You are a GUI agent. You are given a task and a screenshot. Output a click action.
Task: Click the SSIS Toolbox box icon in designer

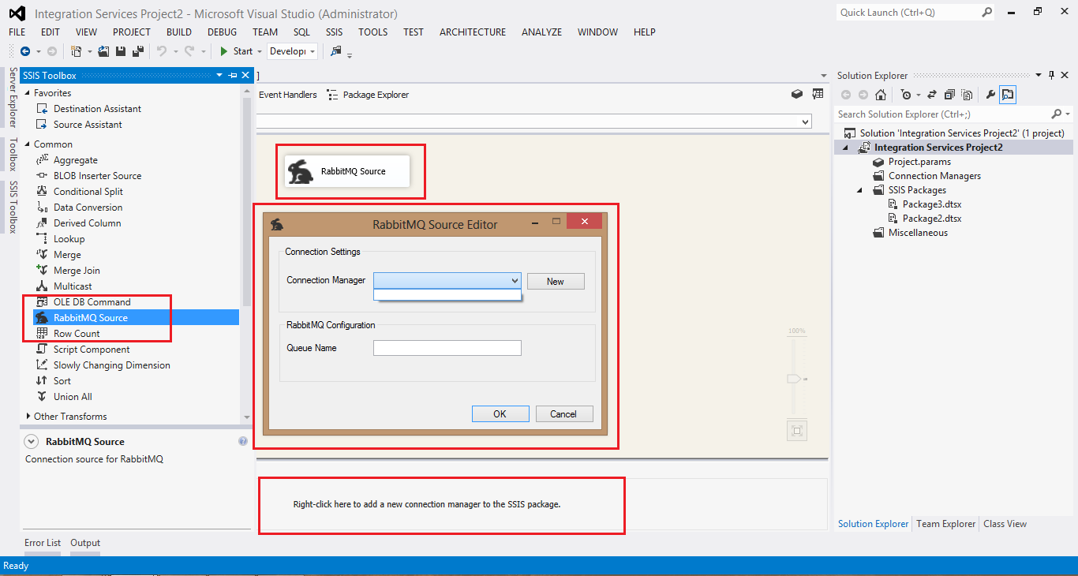pos(797,94)
